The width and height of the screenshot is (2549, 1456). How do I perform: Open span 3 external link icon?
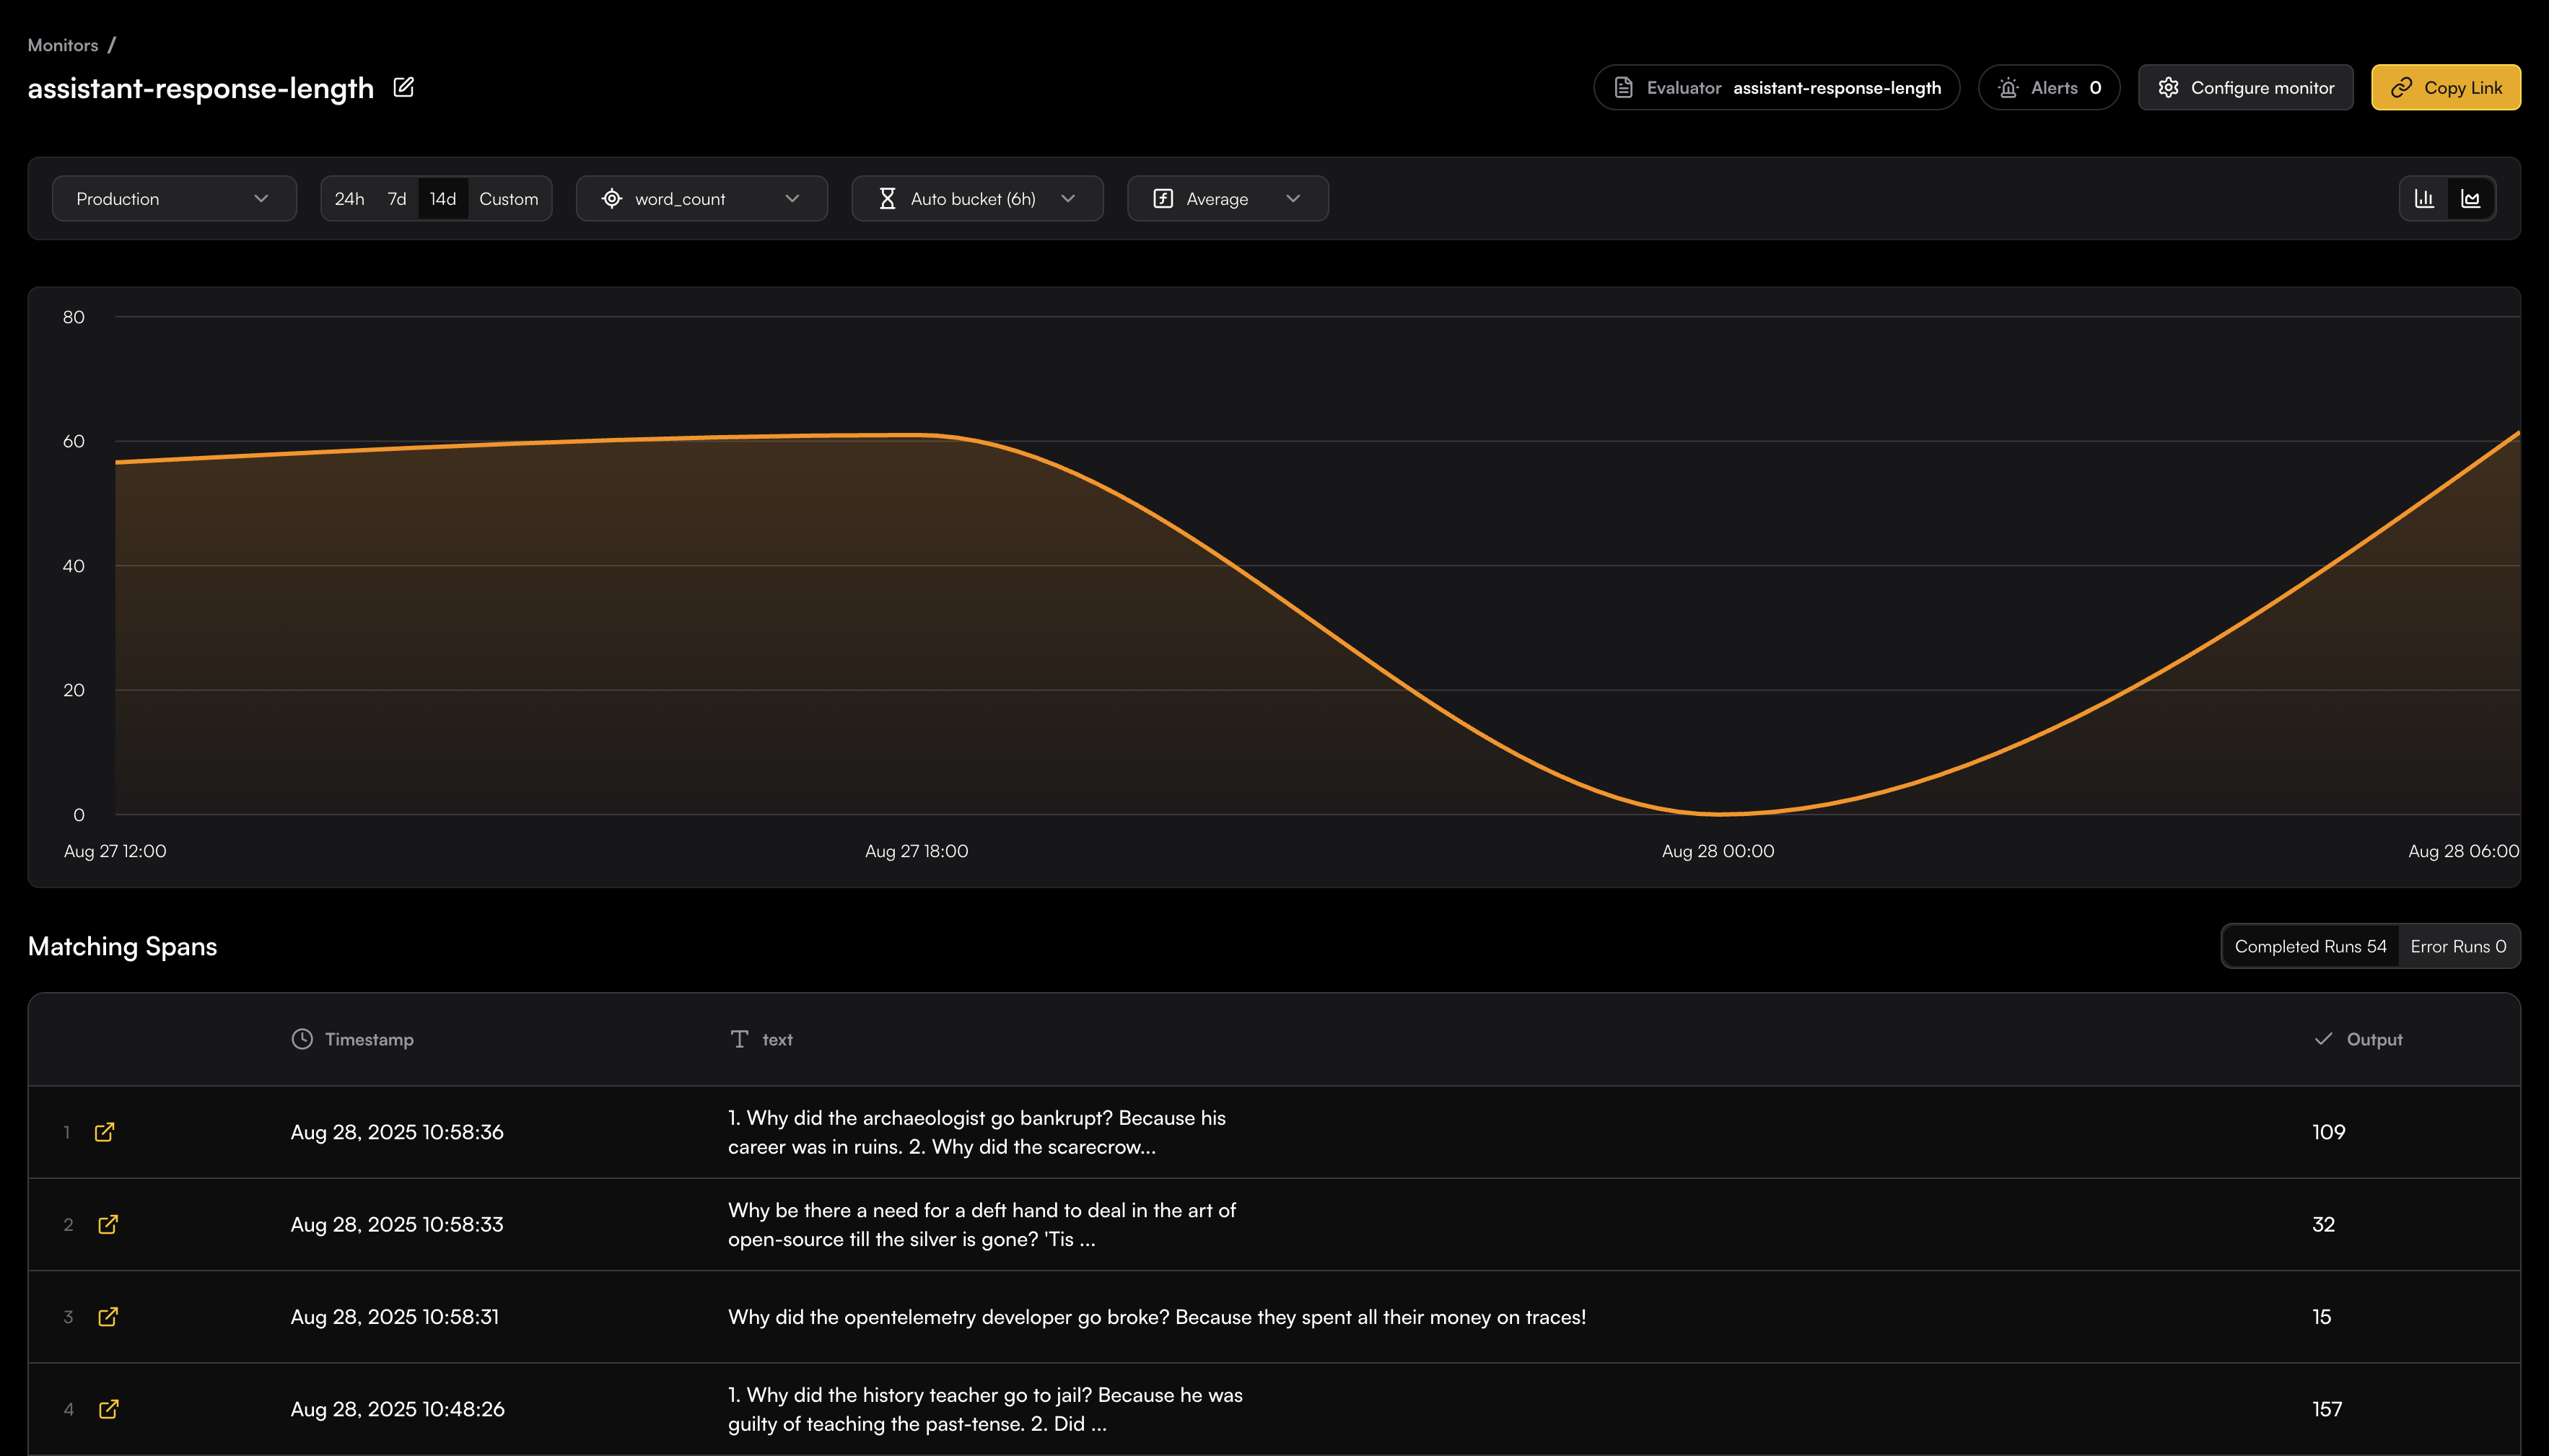108,1317
